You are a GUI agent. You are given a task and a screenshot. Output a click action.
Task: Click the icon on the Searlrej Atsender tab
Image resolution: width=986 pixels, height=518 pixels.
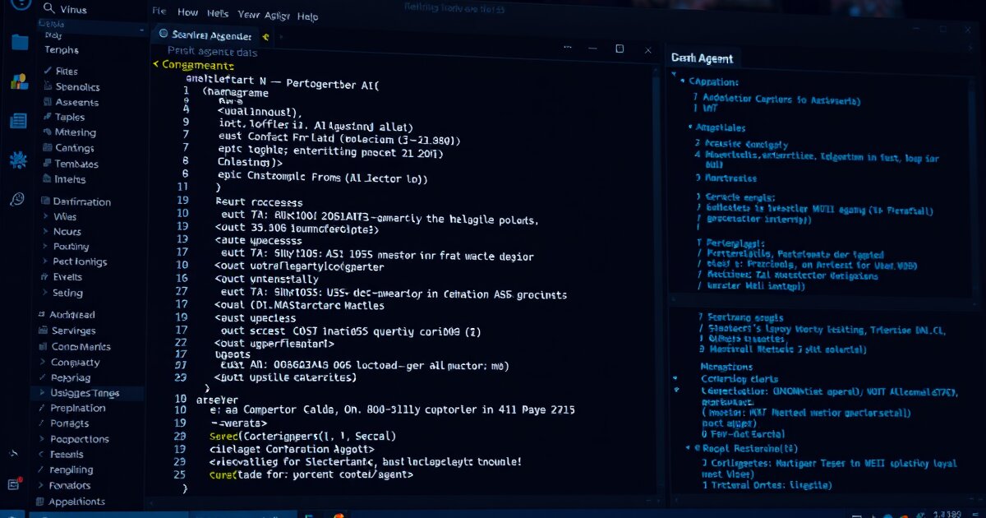pos(164,35)
